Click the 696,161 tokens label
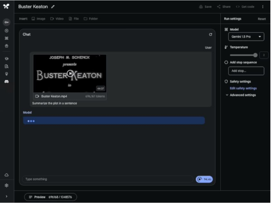Image resolution: width=271 pixels, height=203 pixels. [95, 96]
